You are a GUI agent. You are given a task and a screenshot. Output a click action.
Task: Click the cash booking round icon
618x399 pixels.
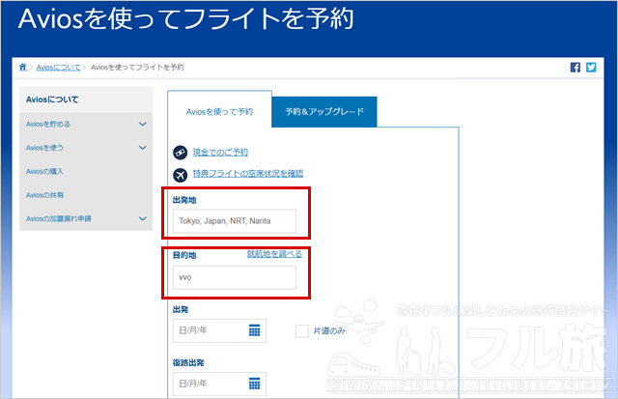point(181,153)
